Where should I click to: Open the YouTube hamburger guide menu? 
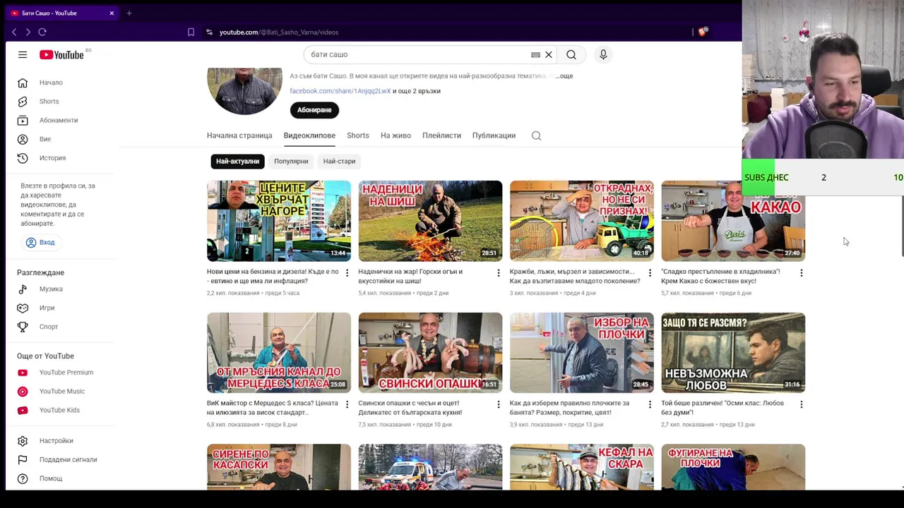(x=23, y=54)
